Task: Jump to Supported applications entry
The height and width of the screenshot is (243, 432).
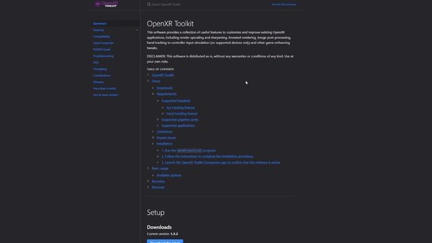Action: [x=178, y=126]
